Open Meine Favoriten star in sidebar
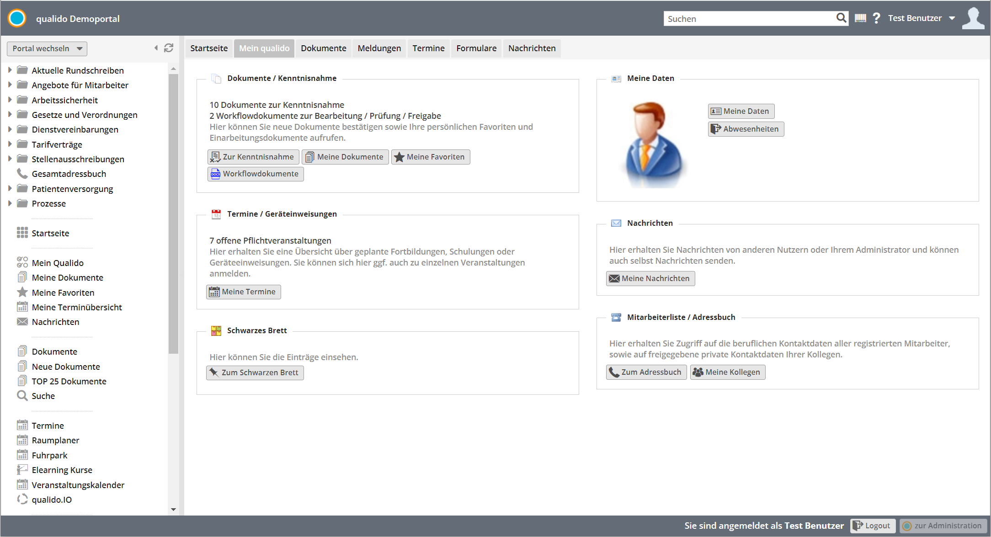This screenshot has width=991, height=537. point(63,292)
